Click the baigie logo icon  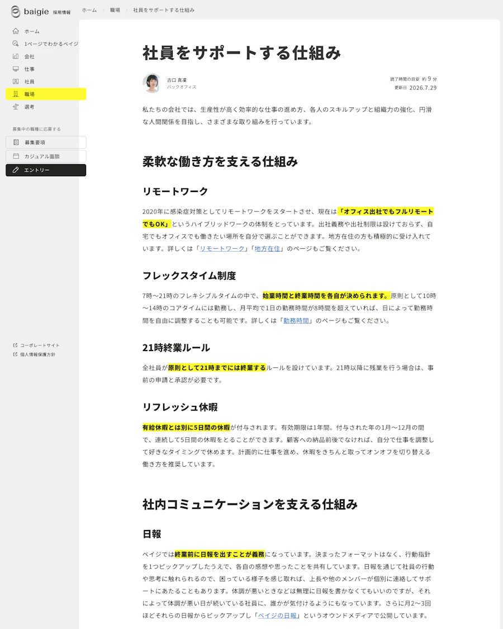coord(16,12)
